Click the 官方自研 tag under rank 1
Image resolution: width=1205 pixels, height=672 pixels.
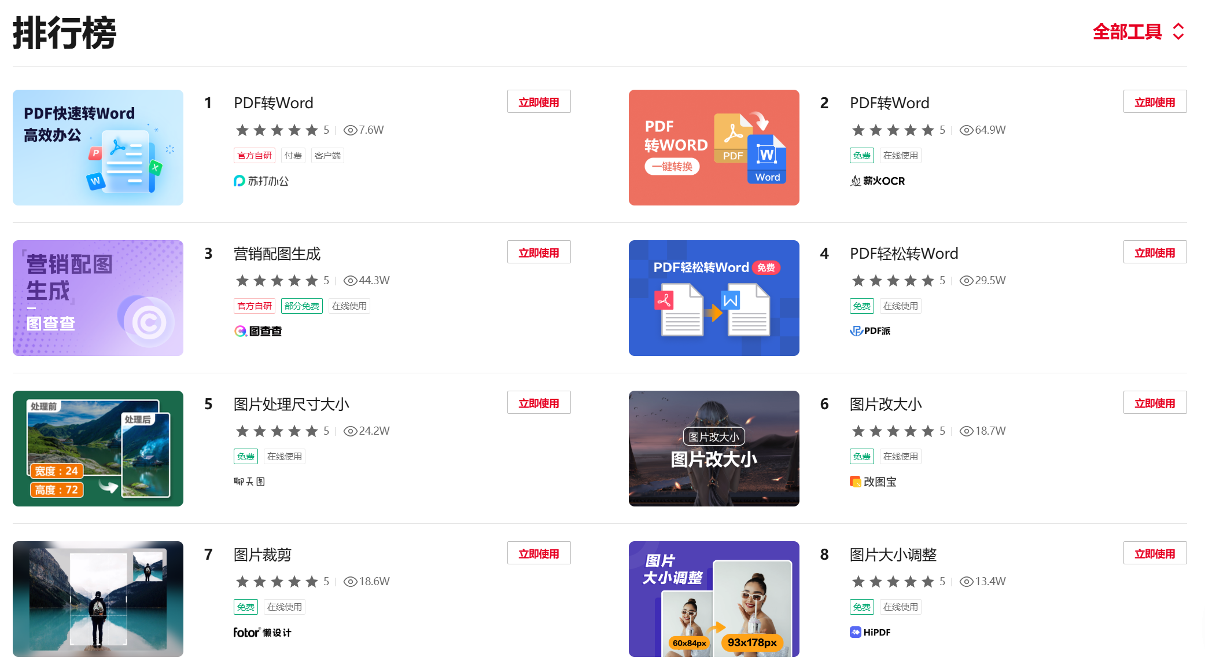(x=255, y=155)
